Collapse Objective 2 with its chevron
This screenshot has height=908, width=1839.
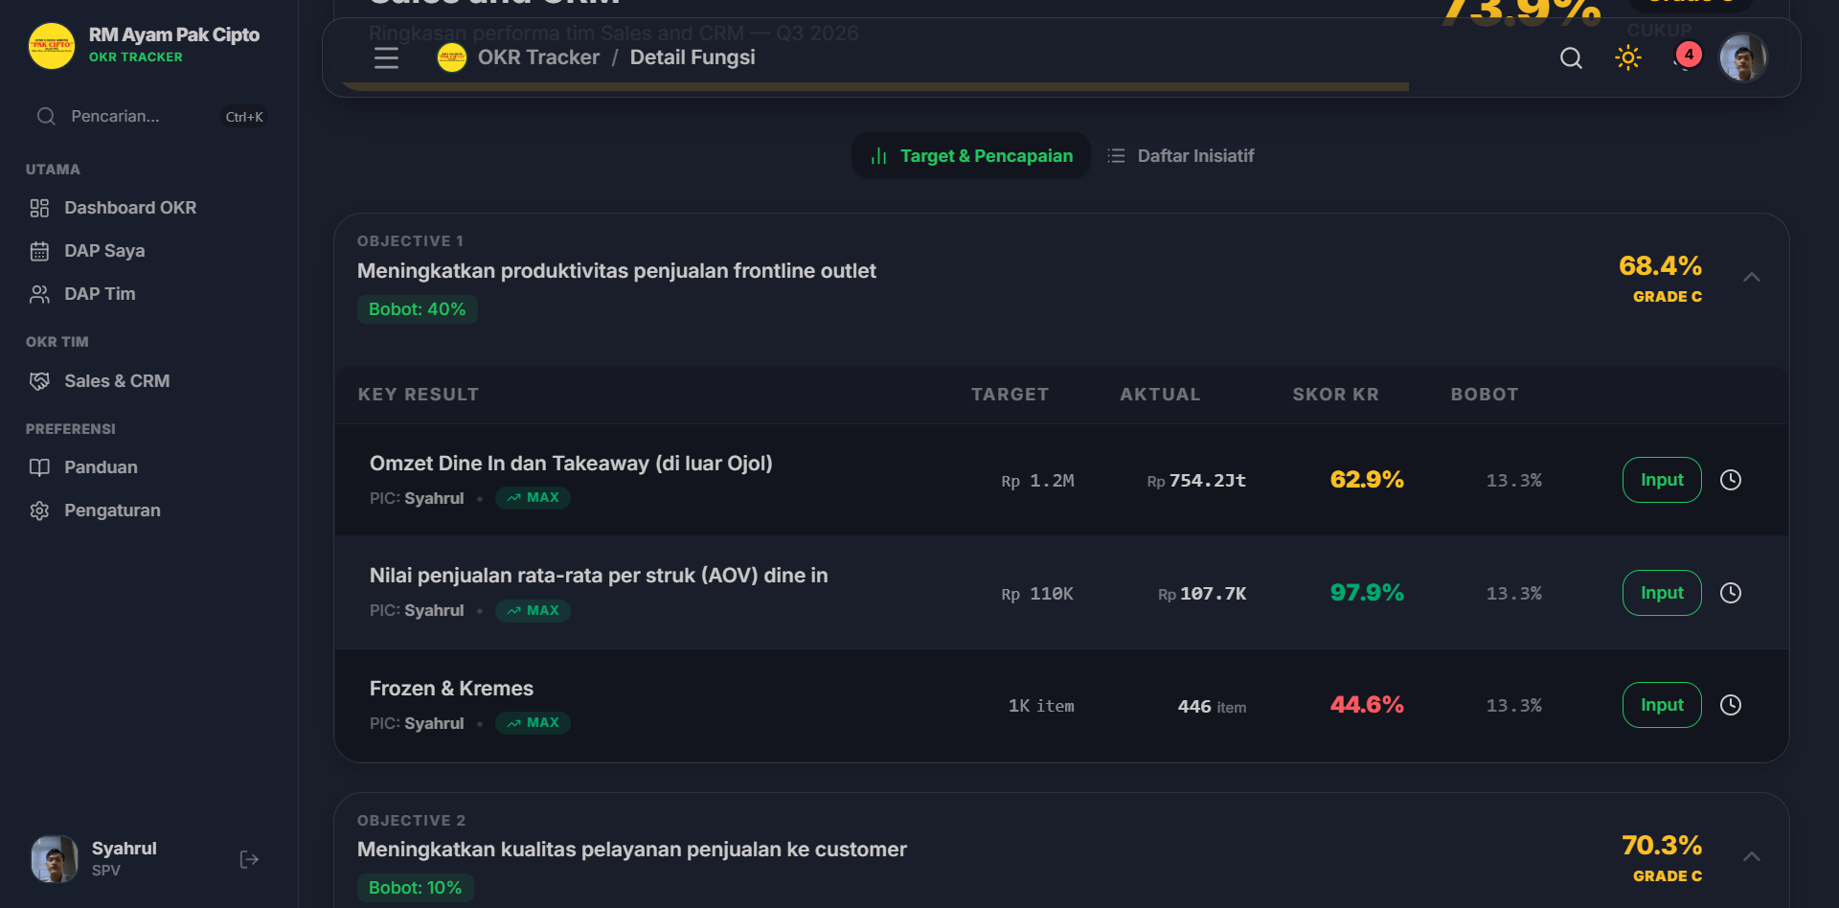coord(1752,856)
